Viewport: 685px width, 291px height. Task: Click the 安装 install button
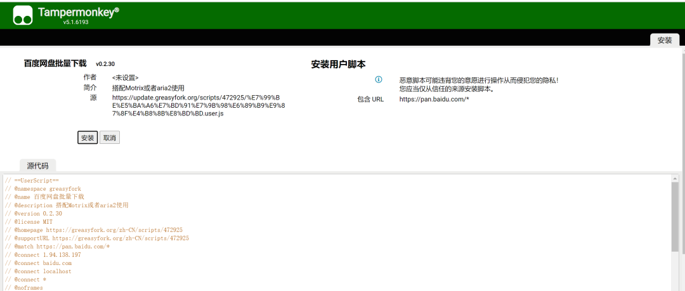point(88,138)
